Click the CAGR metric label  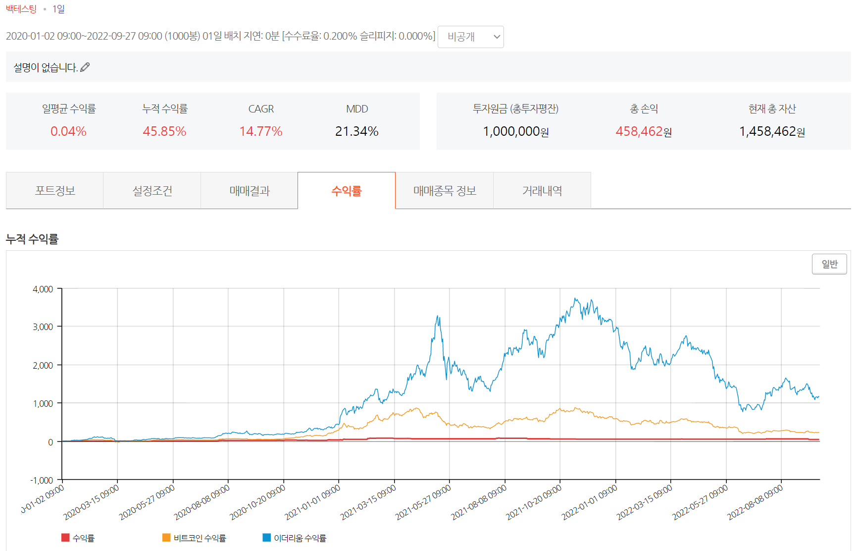(261, 109)
